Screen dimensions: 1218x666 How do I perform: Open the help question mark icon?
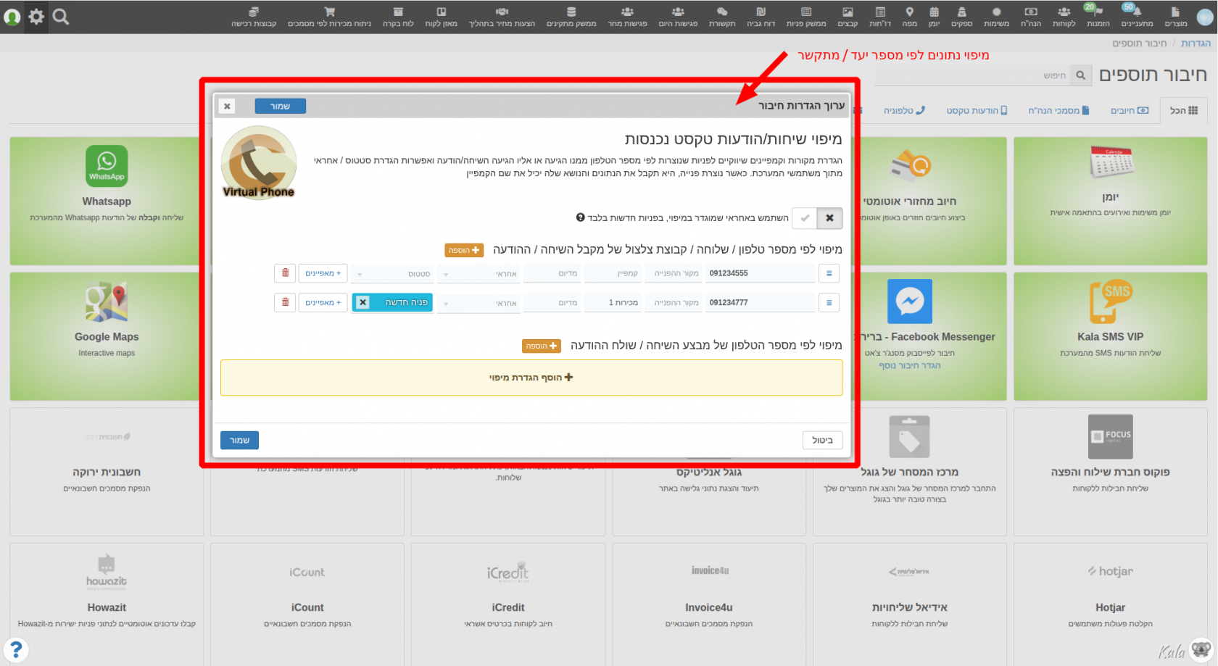(16, 649)
